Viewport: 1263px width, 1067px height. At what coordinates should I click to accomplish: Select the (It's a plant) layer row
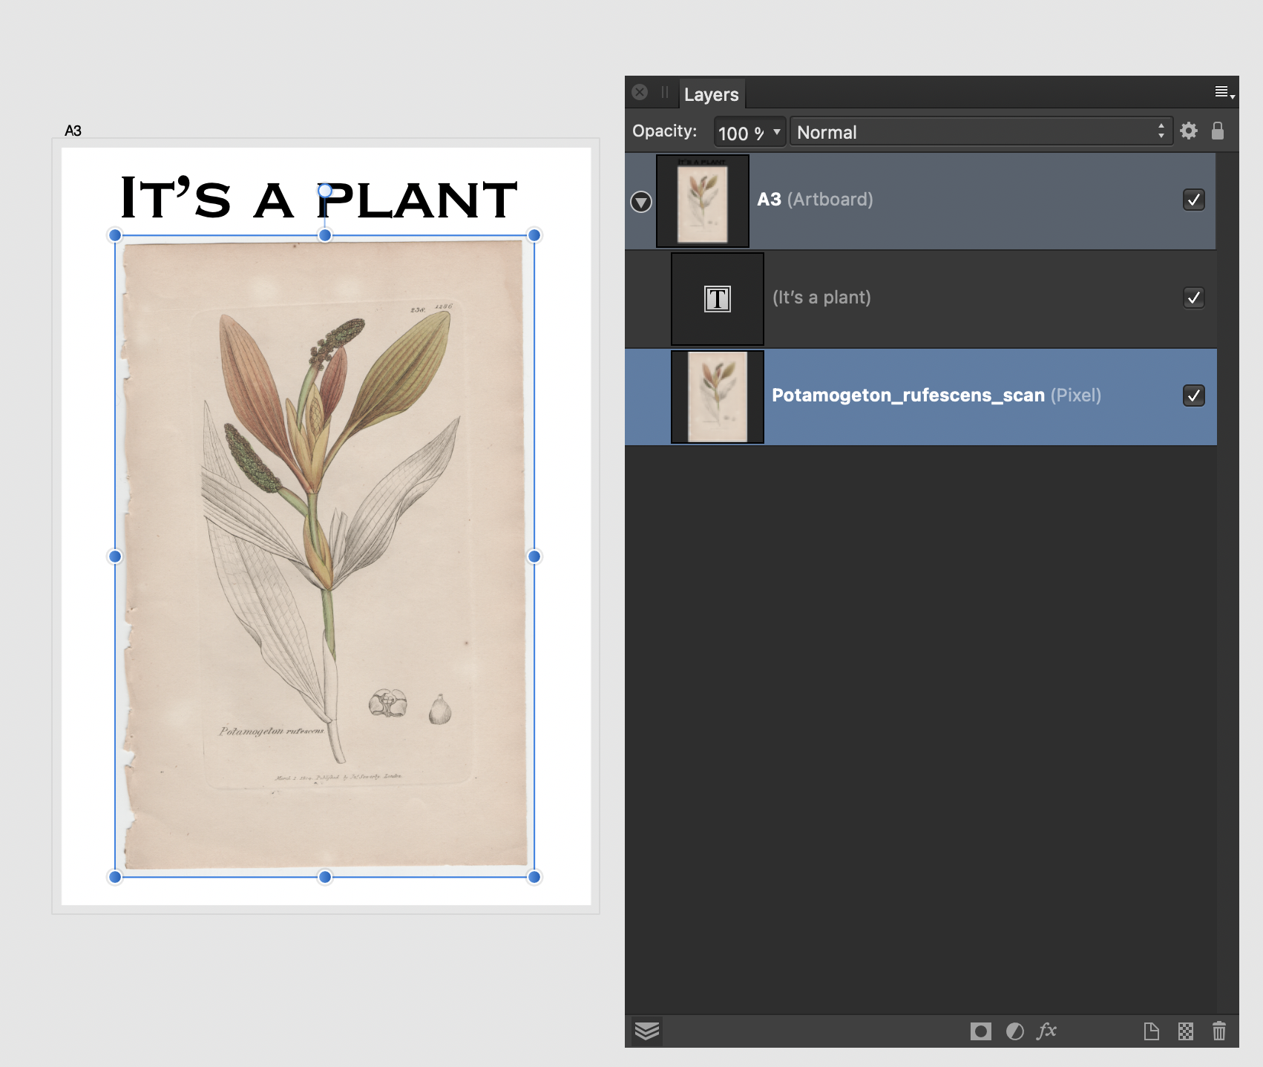click(920, 299)
